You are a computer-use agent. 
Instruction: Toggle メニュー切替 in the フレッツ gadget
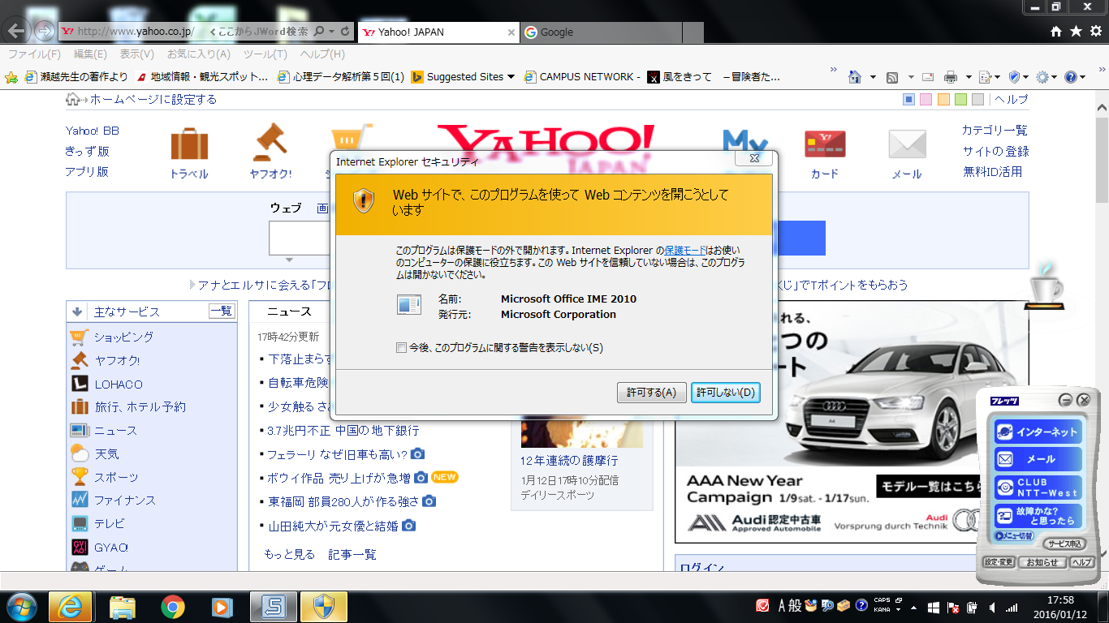pos(1013,536)
